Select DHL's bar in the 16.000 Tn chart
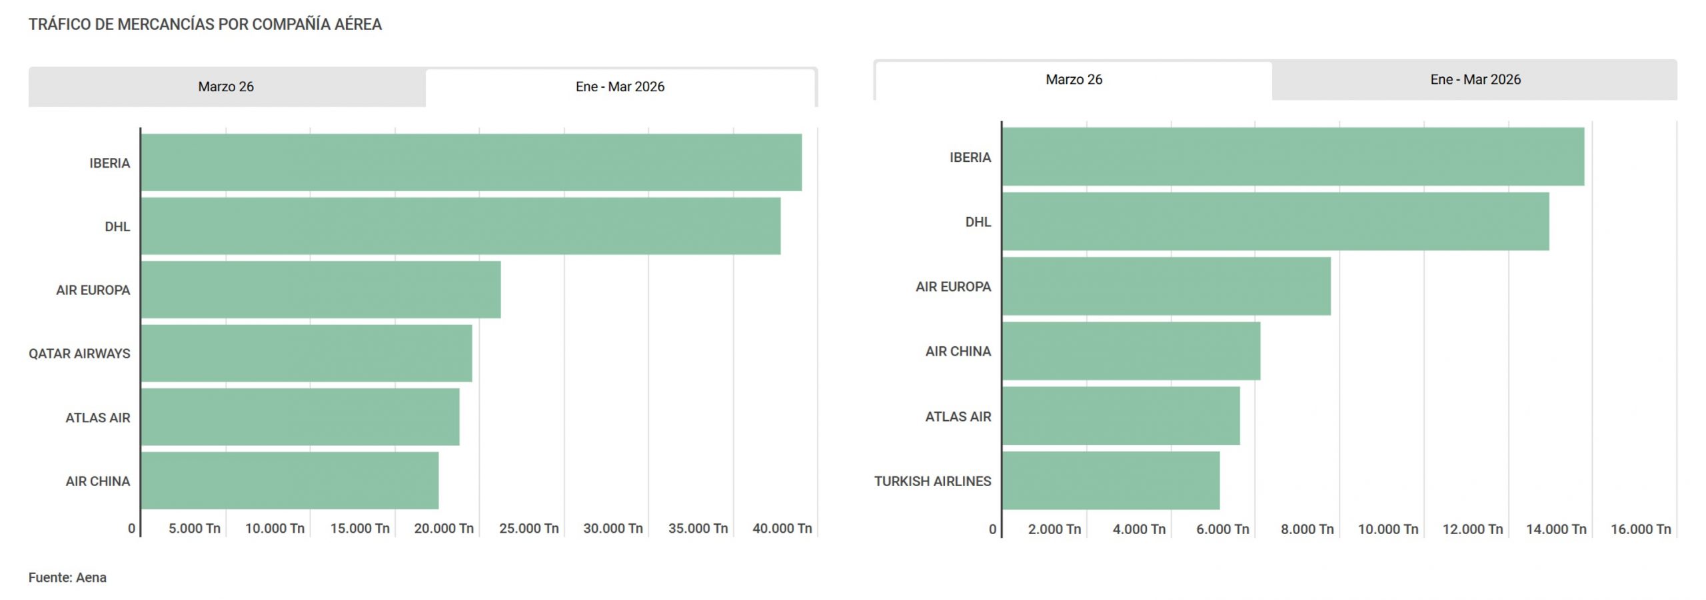The width and height of the screenshot is (1706, 600). tap(1276, 222)
